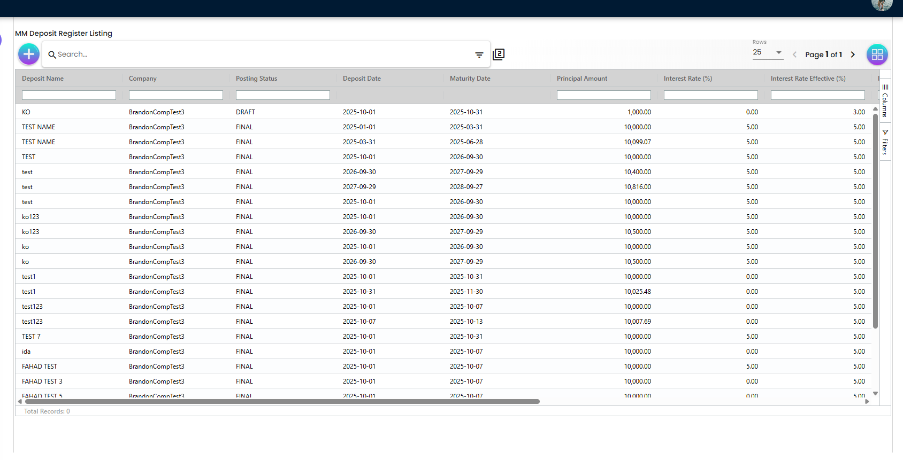Click maturity date 2025-06-28

click(x=466, y=142)
